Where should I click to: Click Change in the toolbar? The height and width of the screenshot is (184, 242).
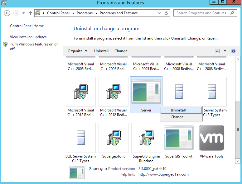pyautogui.click(x=121, y=51)
